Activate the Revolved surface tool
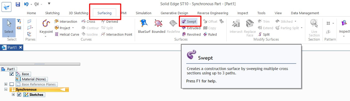Image resolution: width=350 pixels, height=101 pixels. point(191,34)
